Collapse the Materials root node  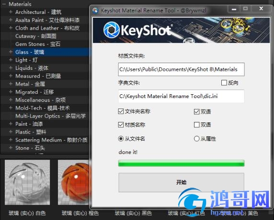pos(4,4)
